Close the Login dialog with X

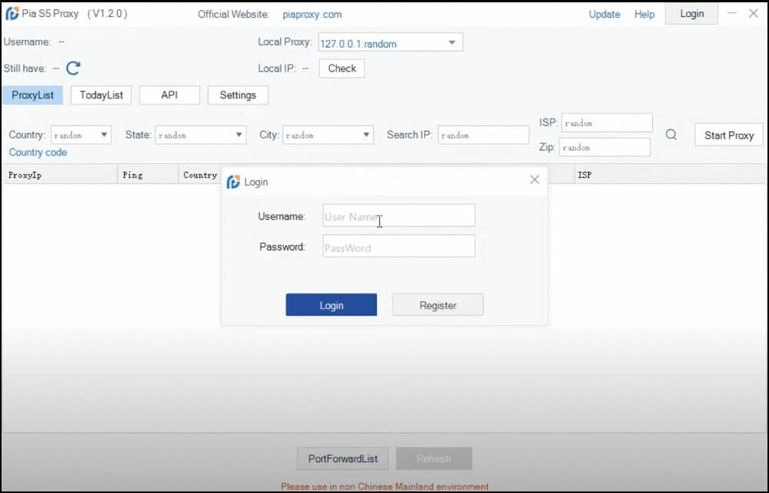click(x=534, y=180)
